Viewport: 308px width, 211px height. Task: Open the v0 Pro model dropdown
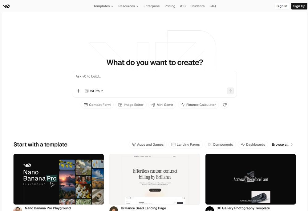click(x=94, y=91)
